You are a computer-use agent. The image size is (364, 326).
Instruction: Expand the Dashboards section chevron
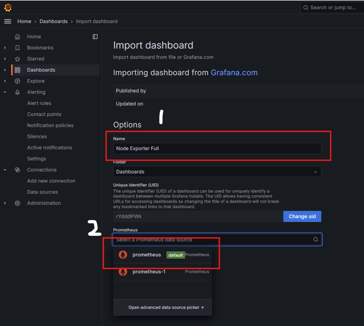pos(5,70)
